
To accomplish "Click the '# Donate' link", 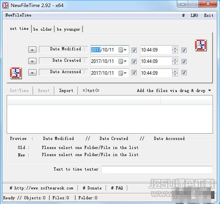I will coord(92,188).
